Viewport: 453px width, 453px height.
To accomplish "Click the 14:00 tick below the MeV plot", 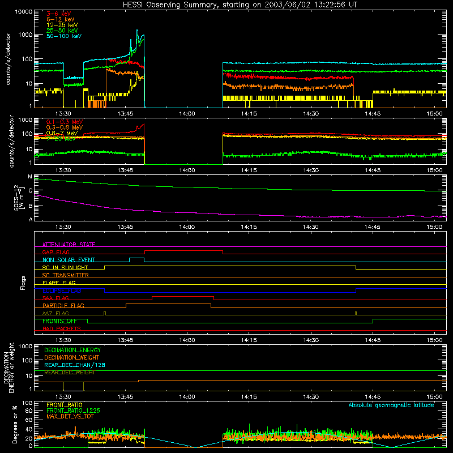I will tap(187, 170).
